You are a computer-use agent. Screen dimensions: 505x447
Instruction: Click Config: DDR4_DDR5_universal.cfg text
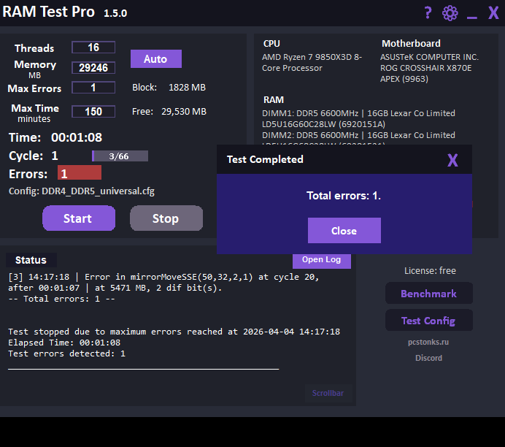tap(82, 191)
